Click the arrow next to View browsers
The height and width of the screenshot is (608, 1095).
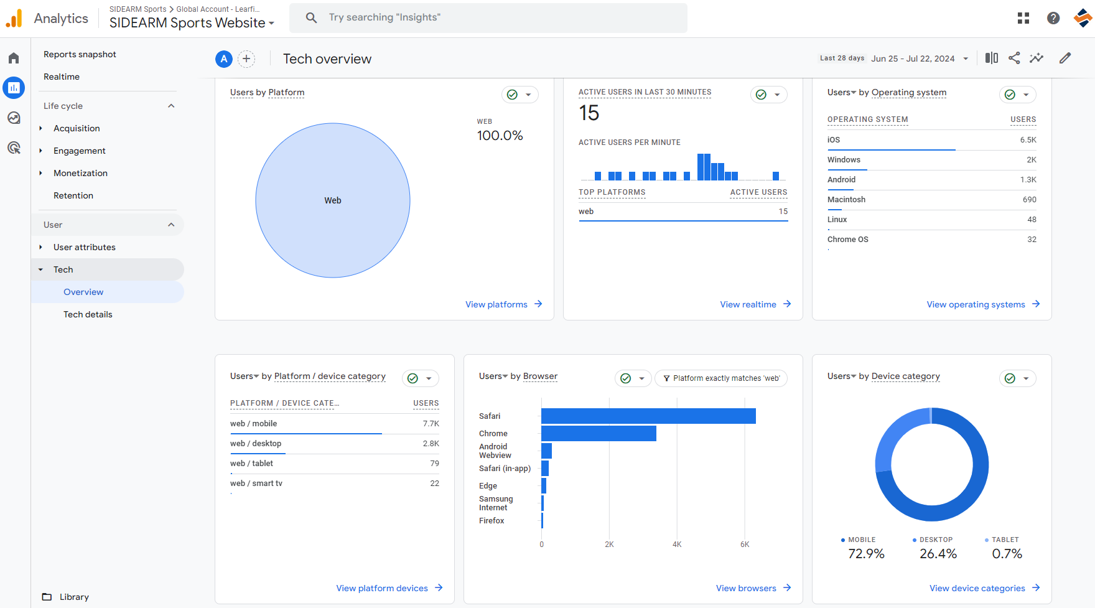(787, 587)
